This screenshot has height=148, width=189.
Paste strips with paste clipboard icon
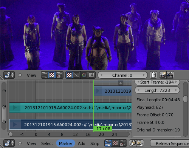(x=140, y=143)
